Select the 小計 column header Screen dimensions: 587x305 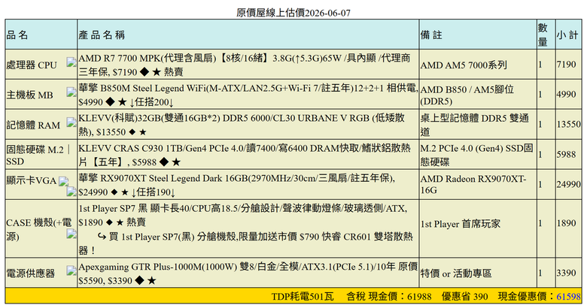(x=567, y=35)
